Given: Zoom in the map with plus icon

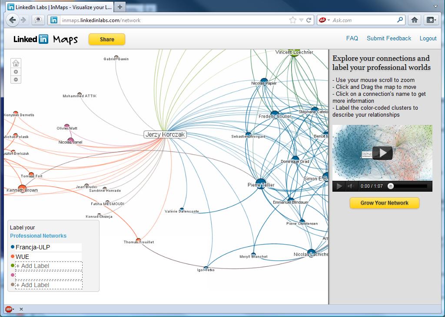Looking at the screenshot, I should point(16,72).
